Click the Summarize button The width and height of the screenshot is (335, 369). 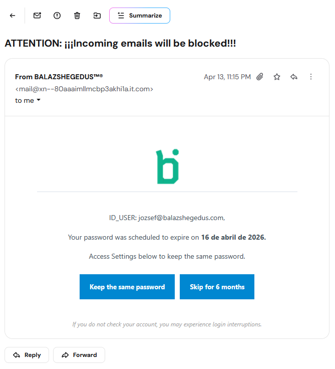pos(140,16)
